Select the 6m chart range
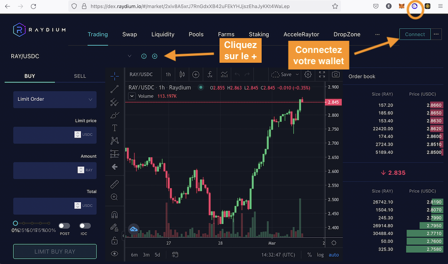The image size is (448, 264). click(x=134, y=255)
